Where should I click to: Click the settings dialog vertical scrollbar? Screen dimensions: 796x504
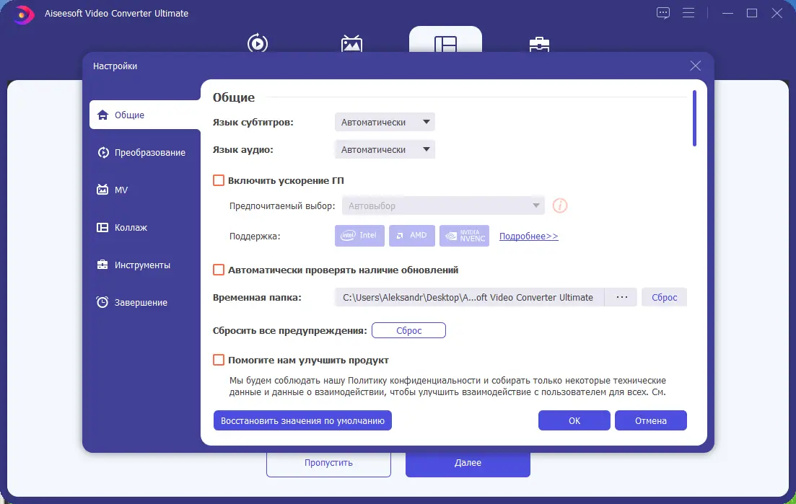(x=694, y=118)
